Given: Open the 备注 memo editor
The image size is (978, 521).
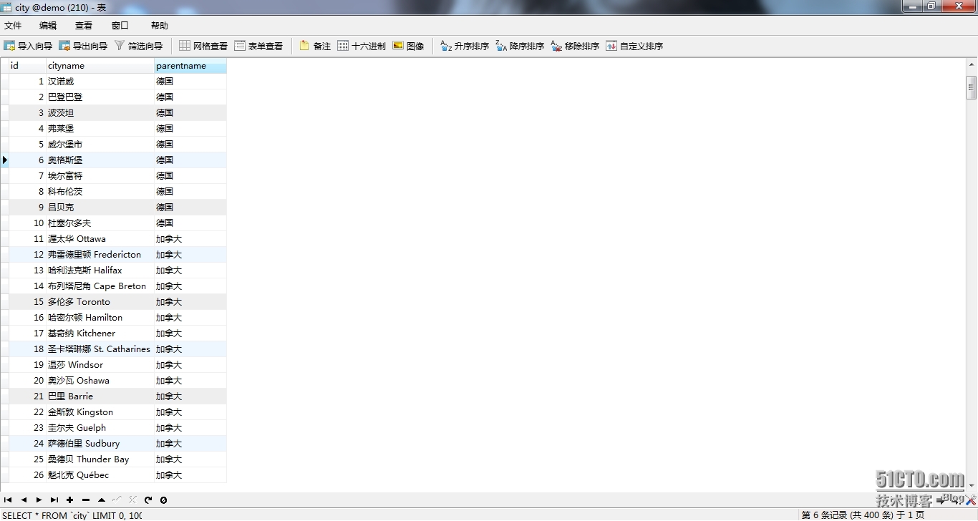Looking at the screenshot, I should tap(315, 46).
